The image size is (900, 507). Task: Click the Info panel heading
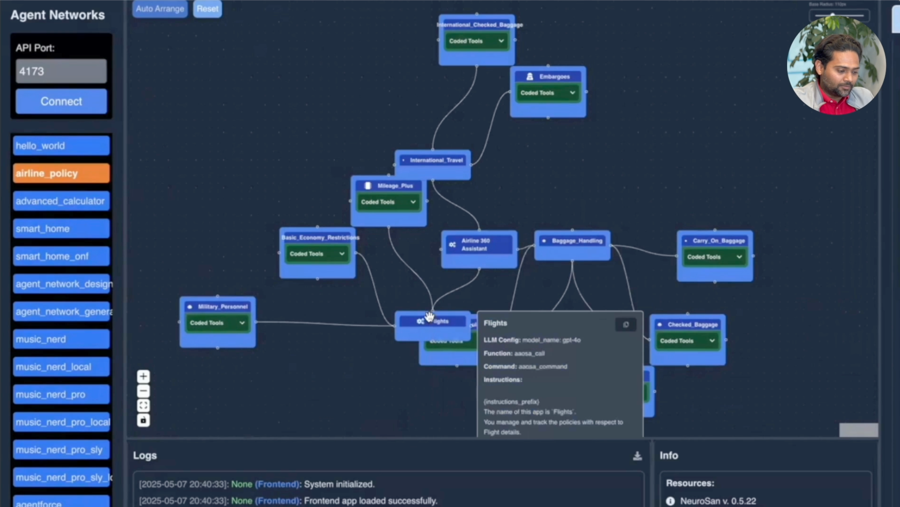(669, 456)
